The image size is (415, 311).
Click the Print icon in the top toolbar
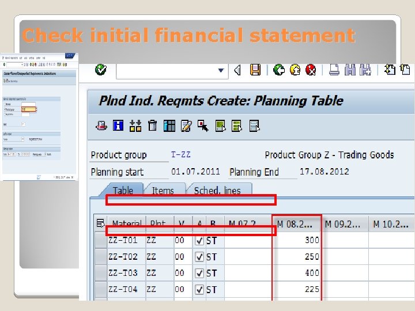[x=334, y=70]
